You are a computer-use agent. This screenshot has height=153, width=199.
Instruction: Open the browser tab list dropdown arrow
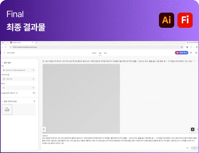pos(7,43)
